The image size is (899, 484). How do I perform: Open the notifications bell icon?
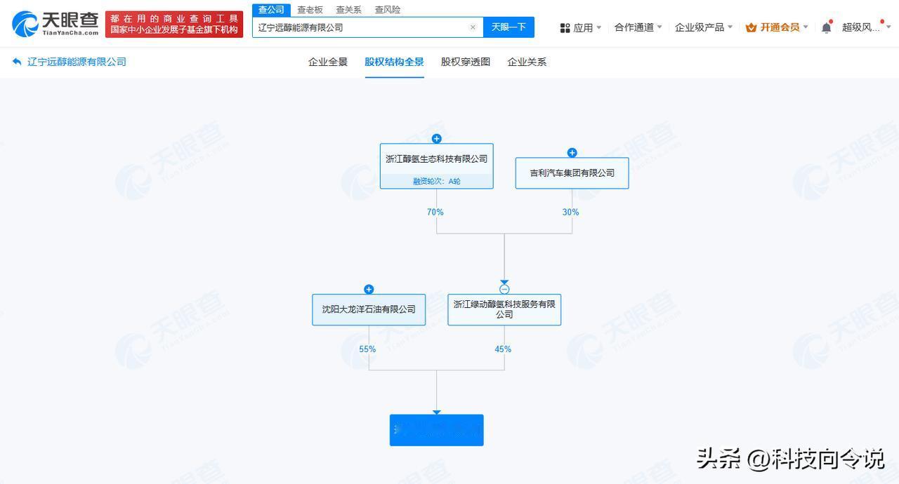(827, 27)
